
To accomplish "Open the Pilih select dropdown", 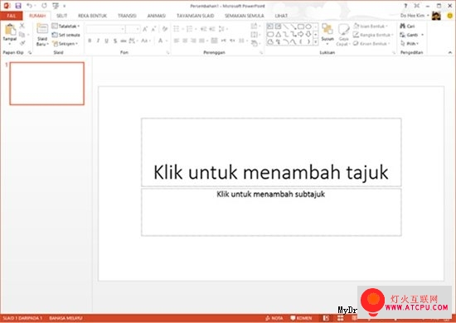I will [410, 44].
